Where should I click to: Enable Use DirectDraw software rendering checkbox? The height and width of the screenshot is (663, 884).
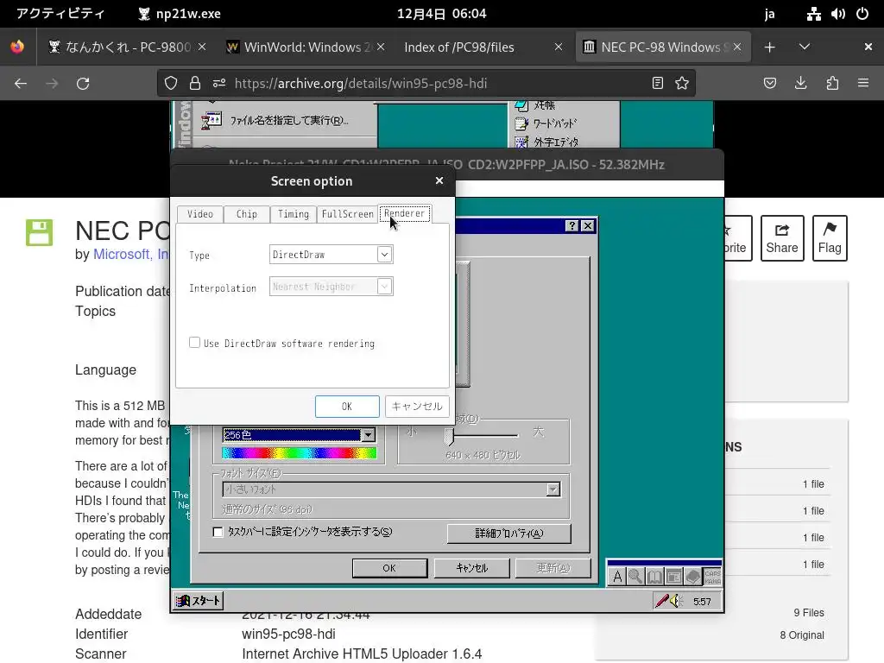pos(194,343)
